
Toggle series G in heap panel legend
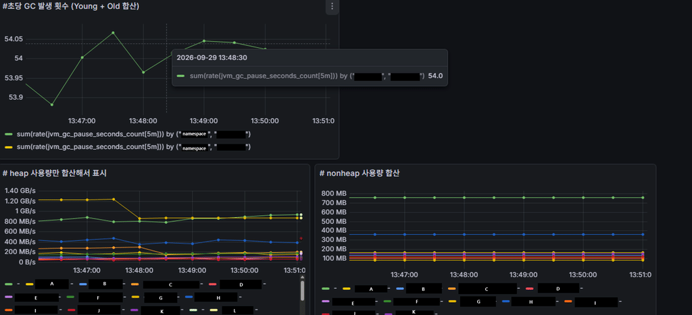[x=159, y=298]
